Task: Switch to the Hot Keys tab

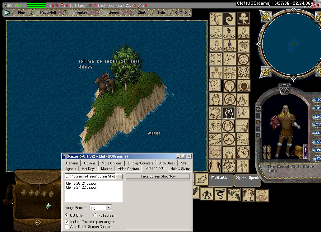Action: pos(88,169)
